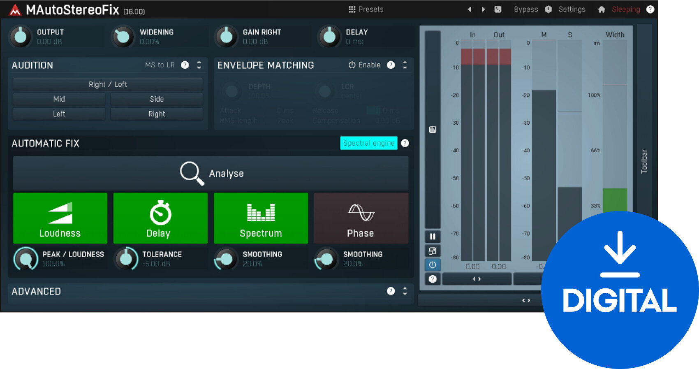Audition the Side channel
The height and width of the screenshot is (369, 699).
(x=157, y=99)
